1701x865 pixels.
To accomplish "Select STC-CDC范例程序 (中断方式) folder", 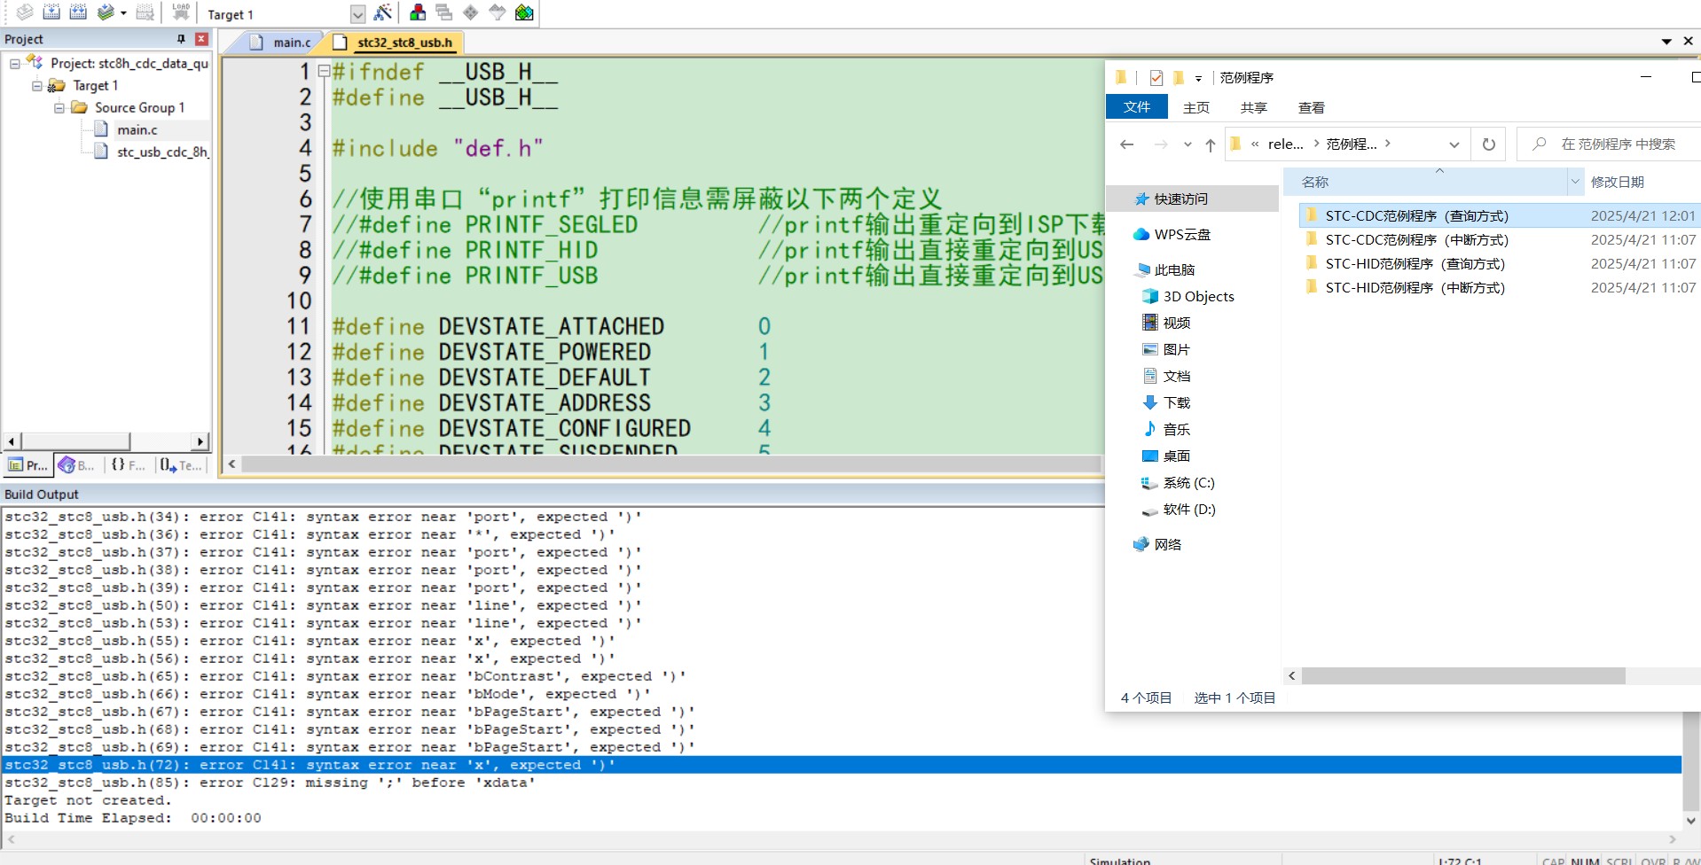I will click(1416, 239).
